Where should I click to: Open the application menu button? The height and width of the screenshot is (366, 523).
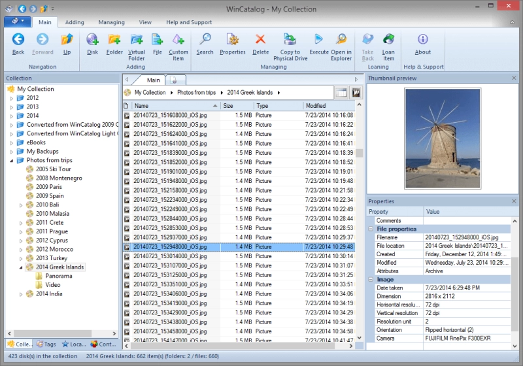coord(17,22)
